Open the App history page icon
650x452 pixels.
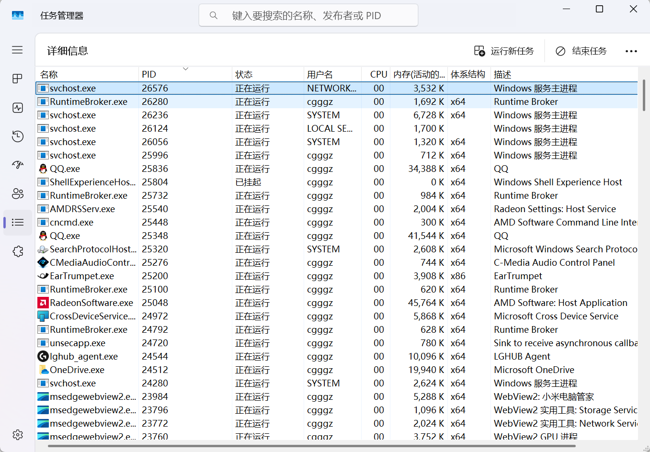pos(18,136)
